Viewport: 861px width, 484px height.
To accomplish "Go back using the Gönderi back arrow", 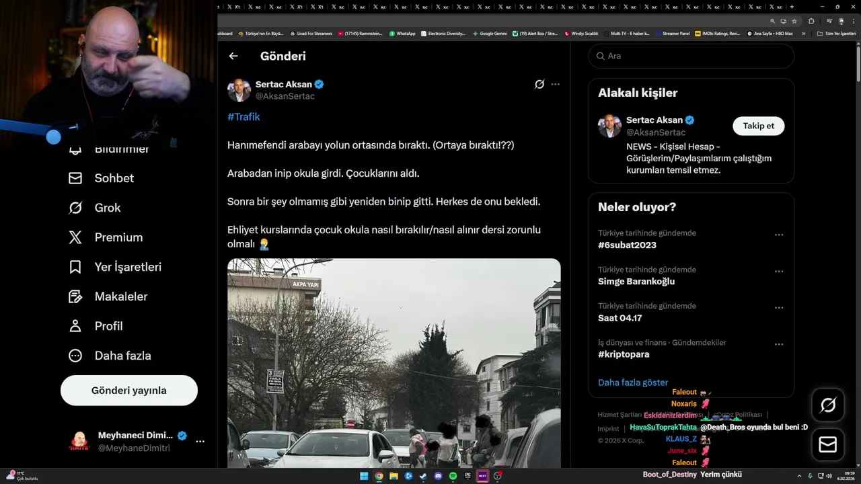I will 233,56.
